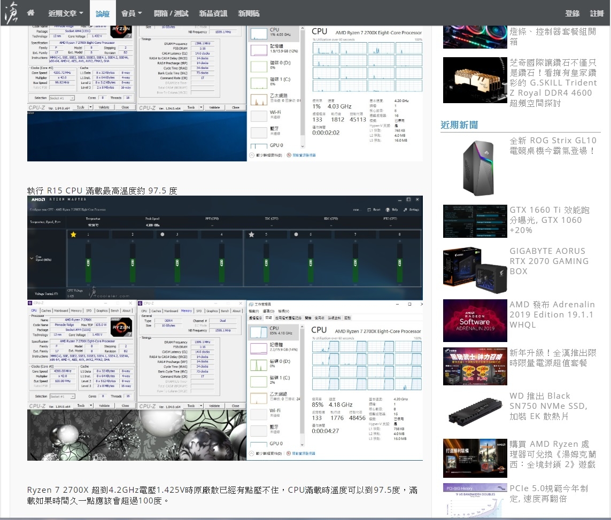This screenshot has width=611, height=520.
Task: Click the site logo in the top bar
Action: [11, 13]
